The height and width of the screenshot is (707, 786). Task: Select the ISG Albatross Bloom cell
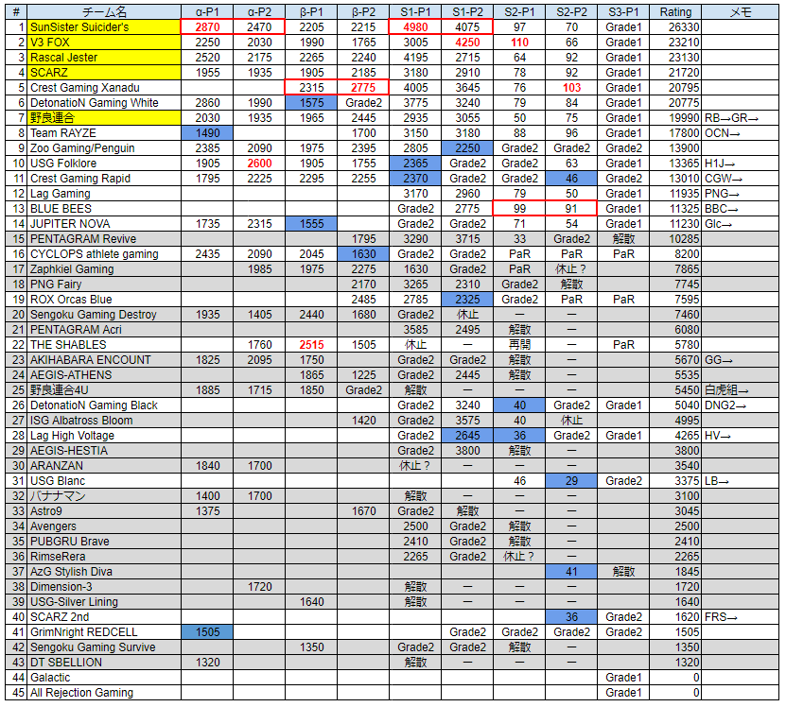coord(104,421)
